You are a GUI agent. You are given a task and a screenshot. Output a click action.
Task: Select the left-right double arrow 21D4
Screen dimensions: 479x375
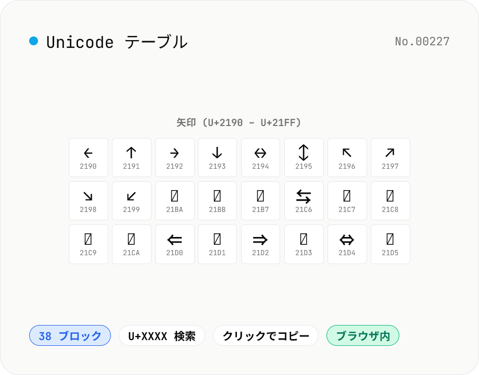tap(347, 244)
